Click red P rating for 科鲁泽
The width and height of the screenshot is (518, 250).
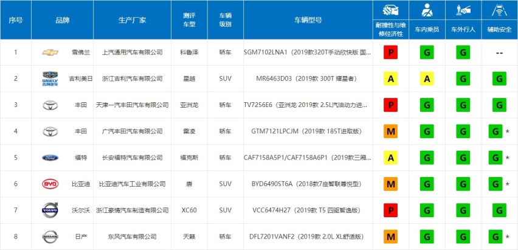click(390, 52)
